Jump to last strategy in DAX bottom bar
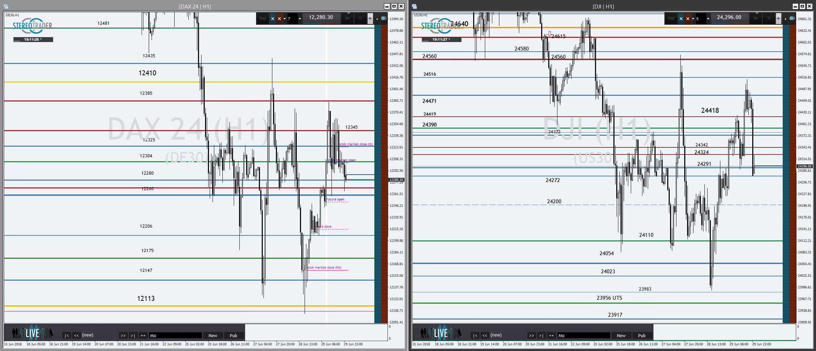Image resolution: width=816 pixels, height=351 pixels. [133, 335]
